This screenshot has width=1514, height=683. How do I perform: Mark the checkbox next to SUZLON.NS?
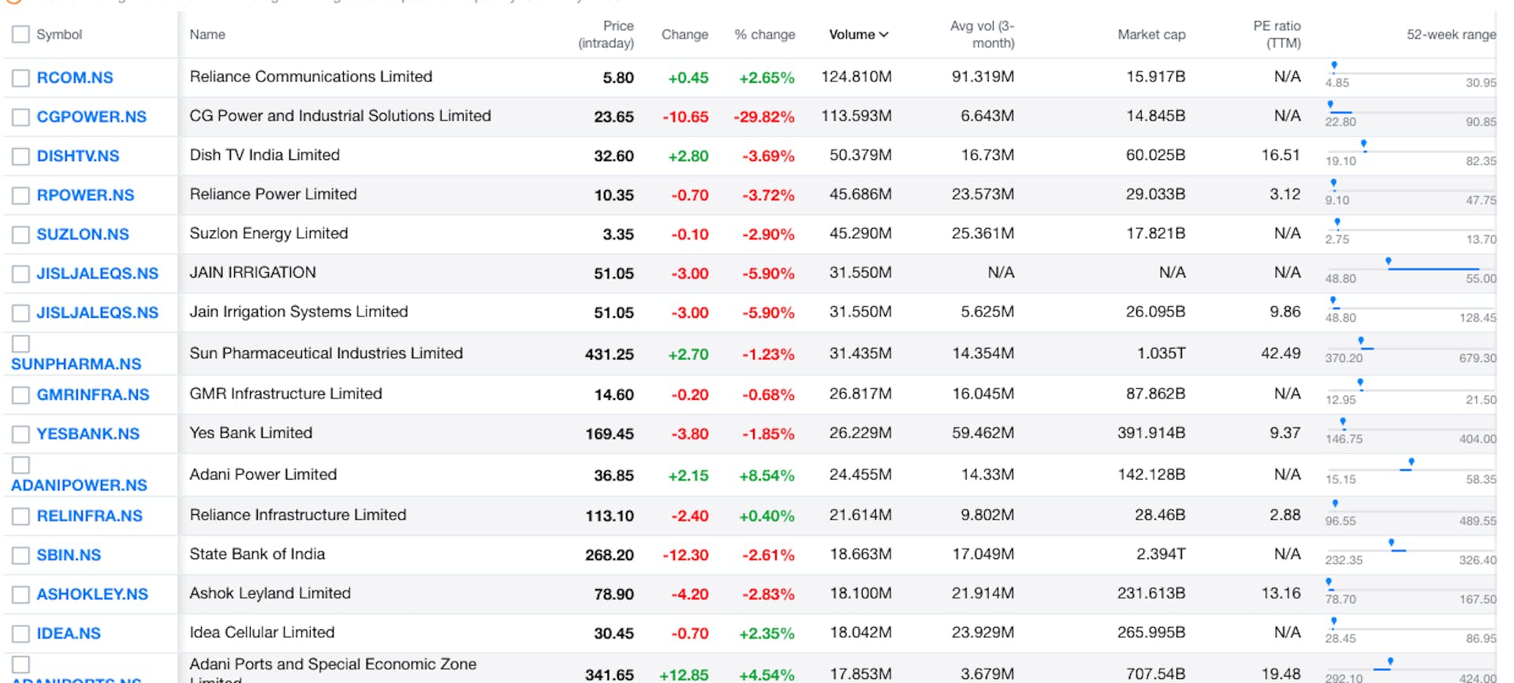[21, 235]
